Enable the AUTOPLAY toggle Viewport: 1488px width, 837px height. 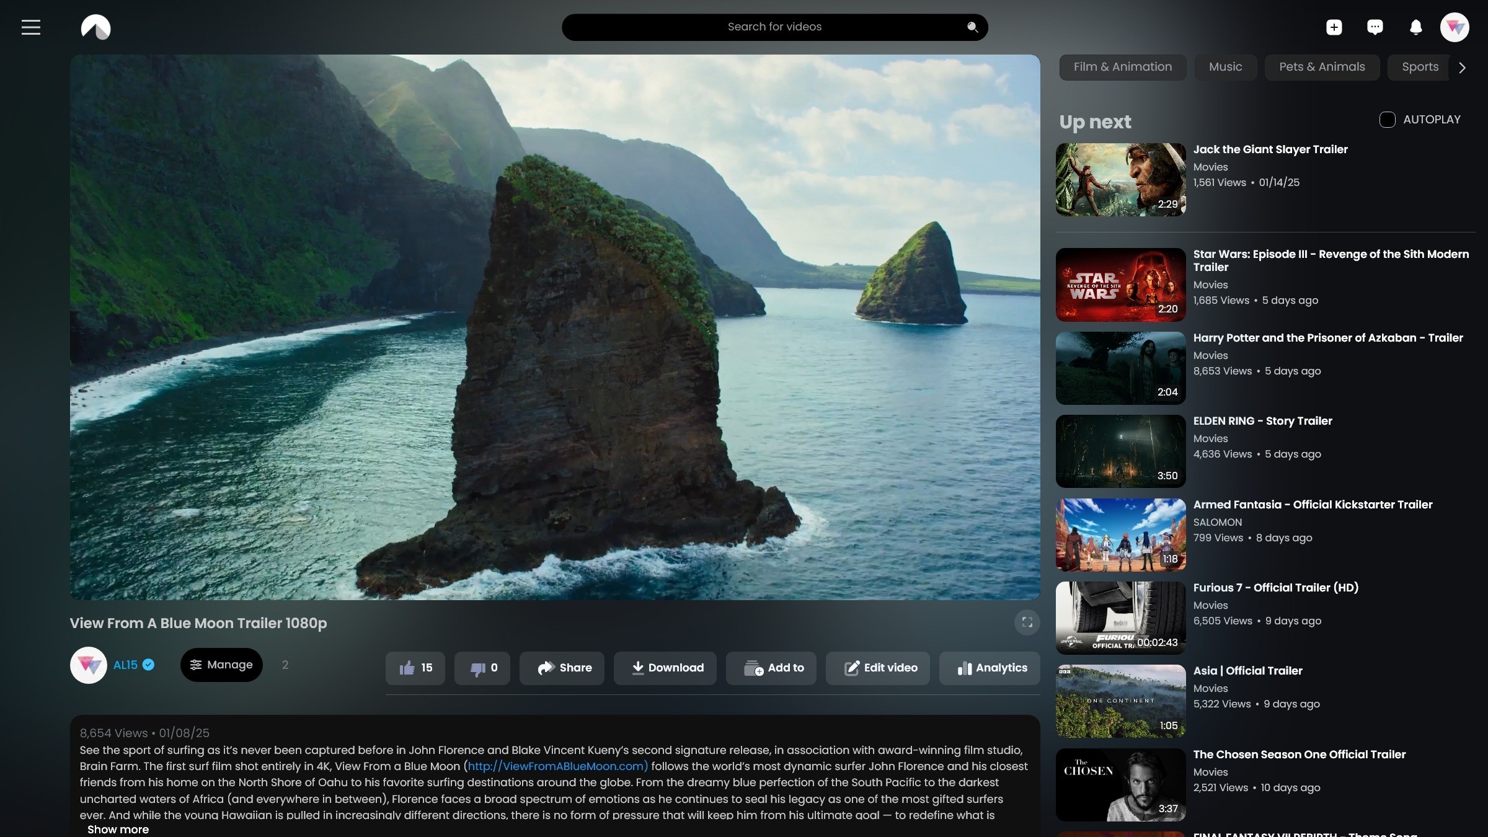pyautogui.click(x=1387, y=119)
